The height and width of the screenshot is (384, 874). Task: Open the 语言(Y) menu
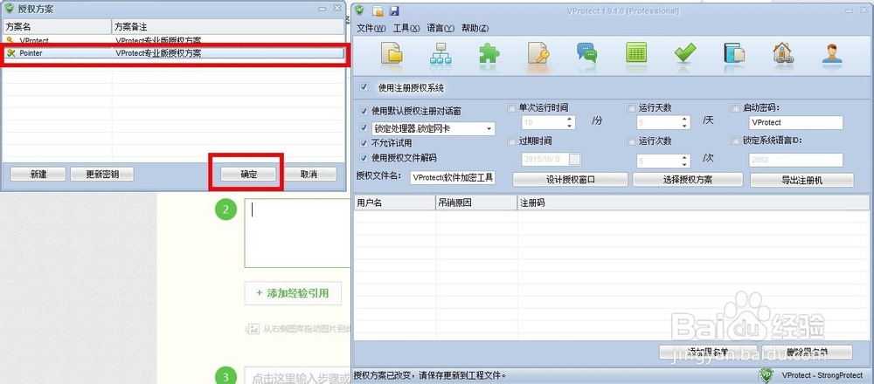click(440, 29)
